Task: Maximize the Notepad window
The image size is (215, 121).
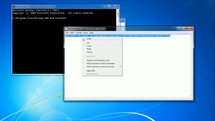Action: (x=183, y=28)
